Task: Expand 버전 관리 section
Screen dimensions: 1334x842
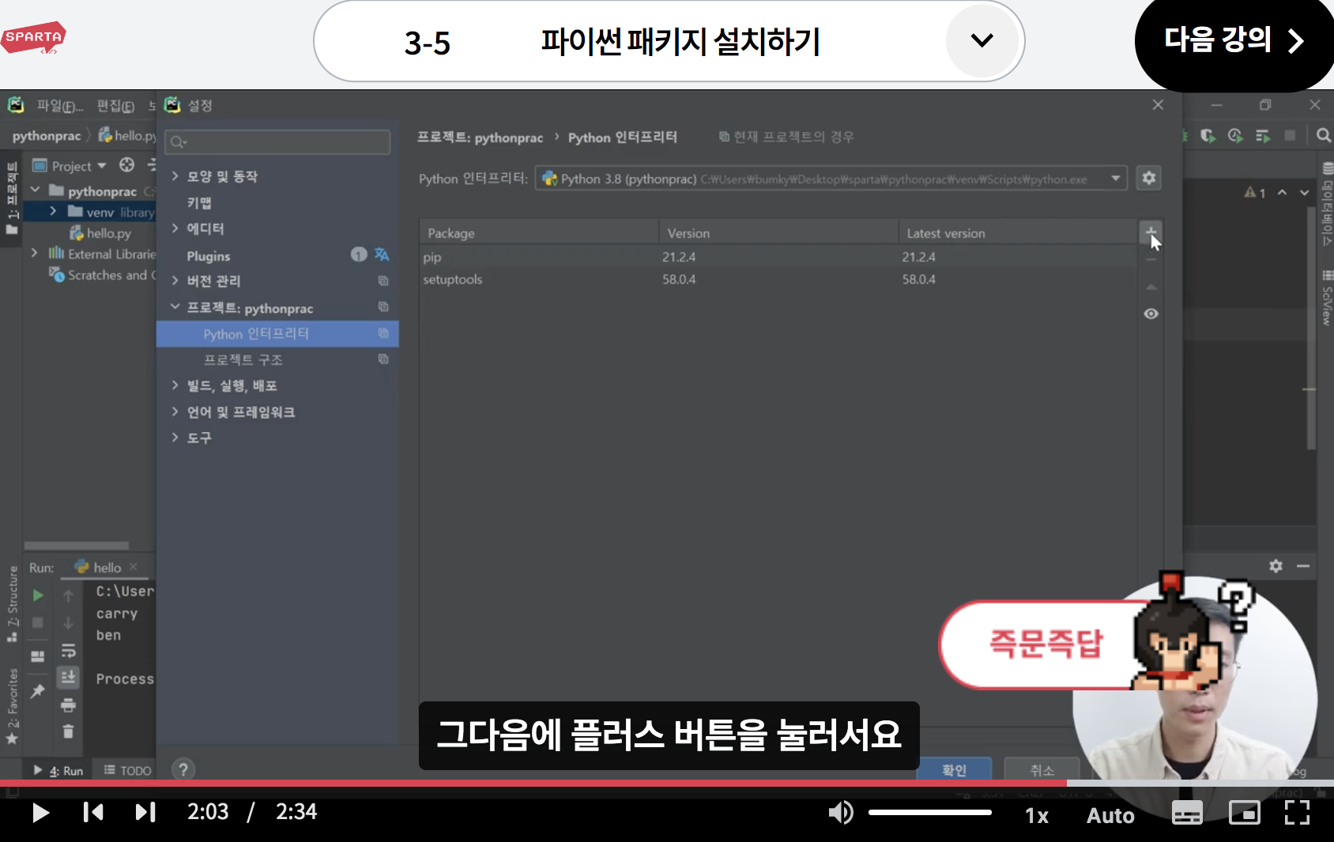Action: (x=175, y=280)
